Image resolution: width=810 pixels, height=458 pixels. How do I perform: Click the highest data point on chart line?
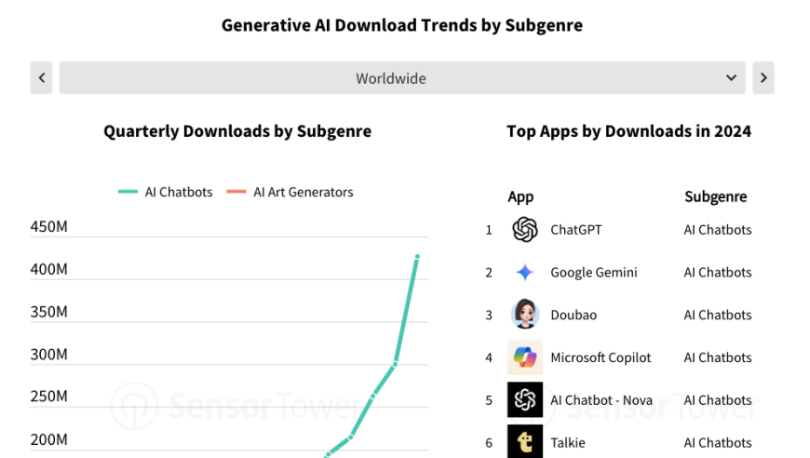pos(417,257)
